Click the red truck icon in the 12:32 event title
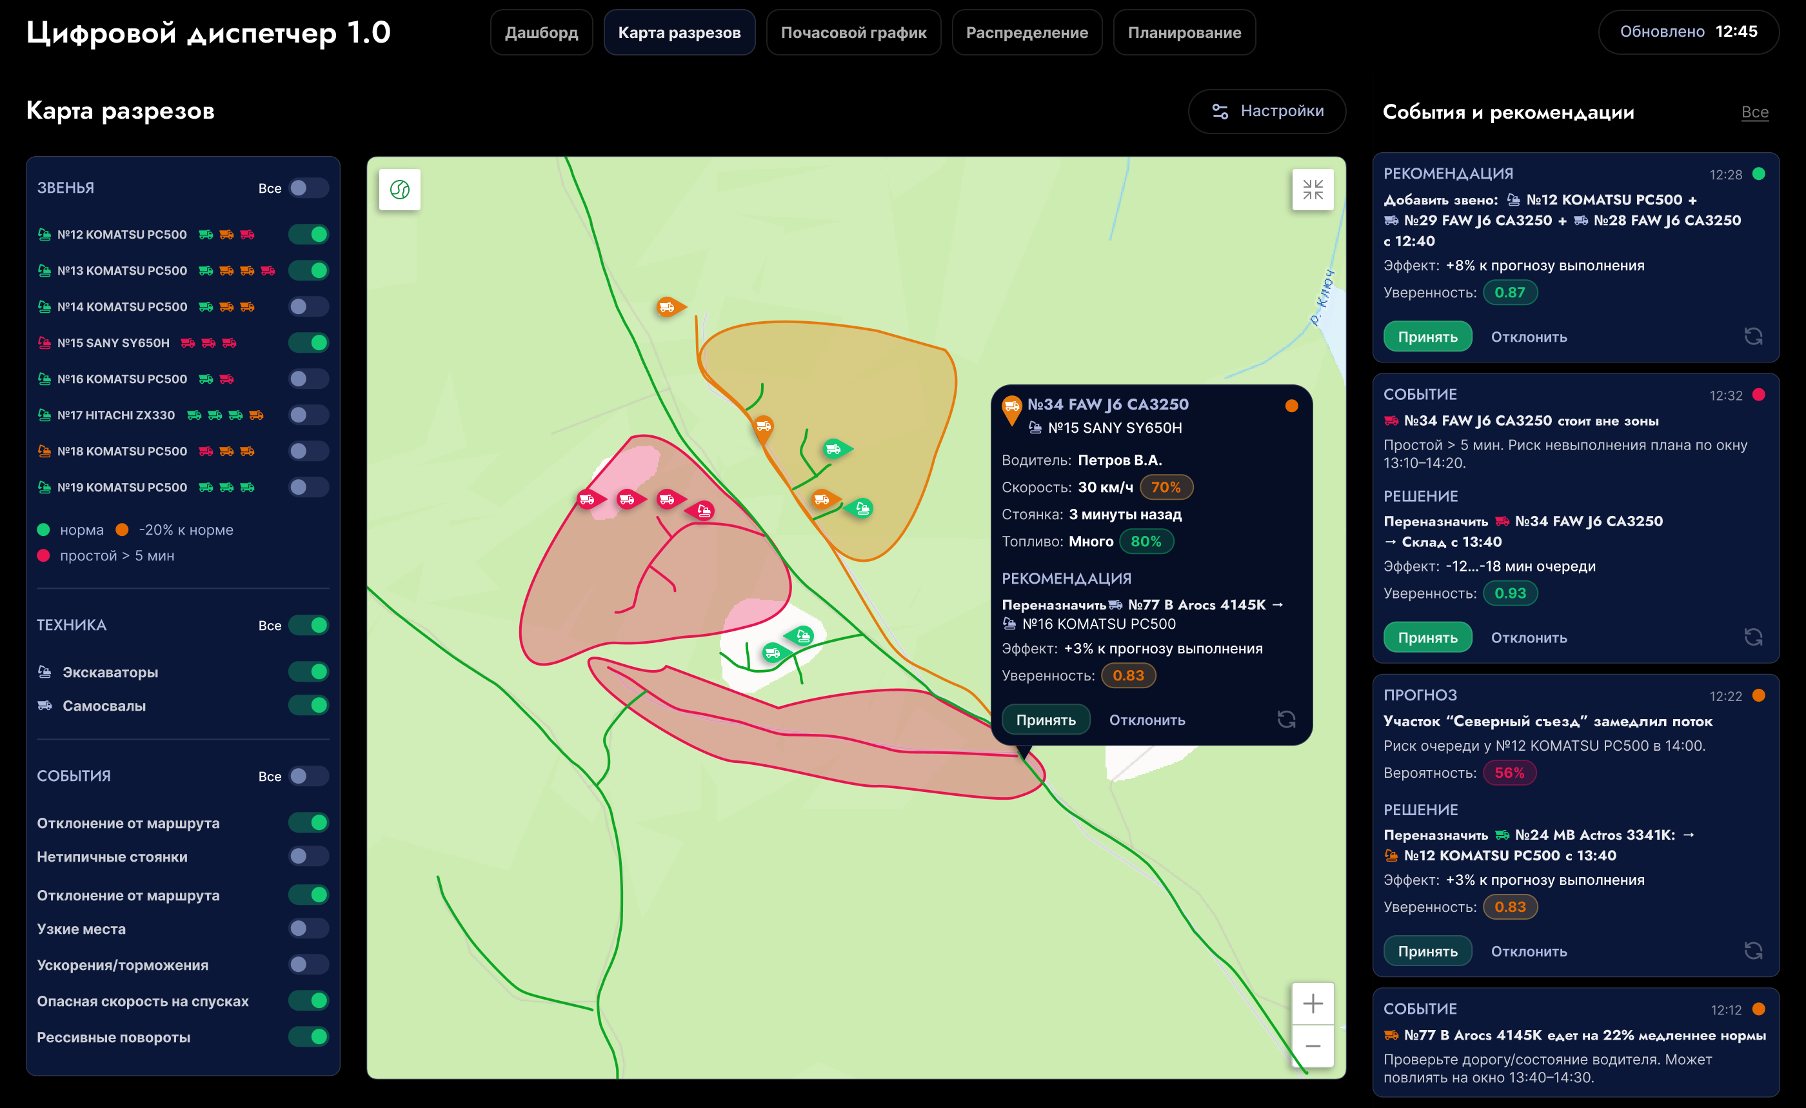This screenshot has height=1108, width=1806. coord(1391,420)
